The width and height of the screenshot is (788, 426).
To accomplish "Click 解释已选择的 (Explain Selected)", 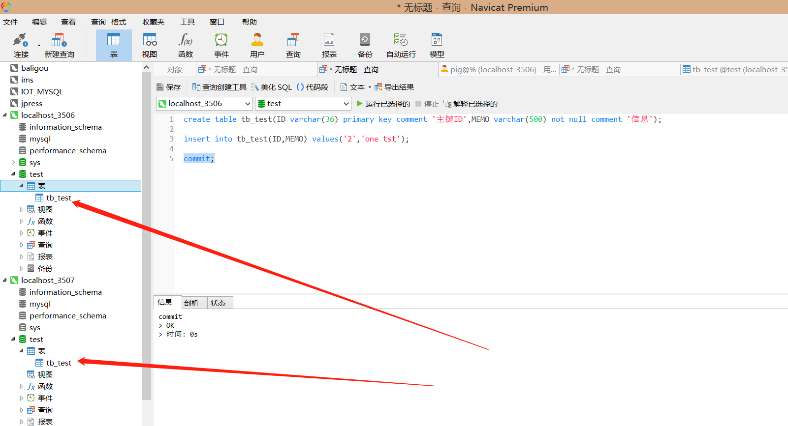I will pos(471,104).
